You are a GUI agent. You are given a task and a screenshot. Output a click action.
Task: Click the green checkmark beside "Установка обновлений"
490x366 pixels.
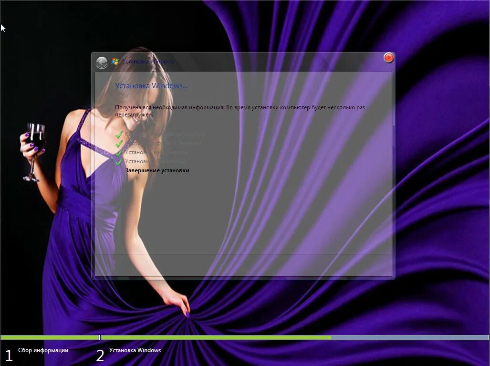click(x=119, y=162)
